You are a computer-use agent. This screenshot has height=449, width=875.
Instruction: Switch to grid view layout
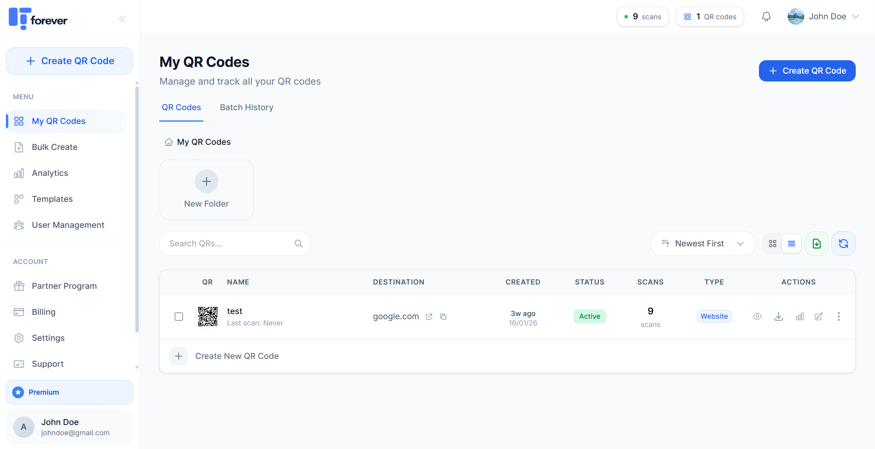coord(773,244)
